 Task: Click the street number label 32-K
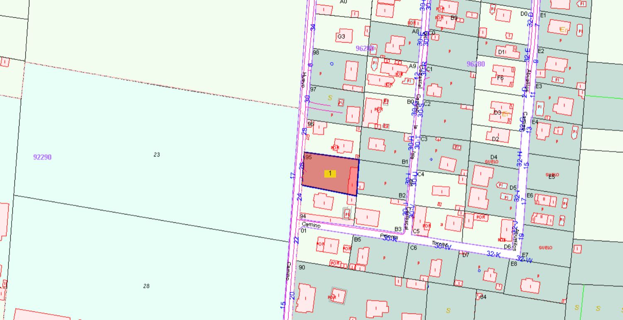493,254
